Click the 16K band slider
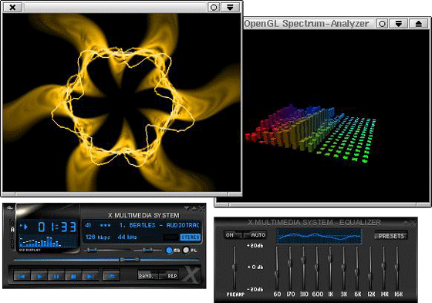Viewport: 432px width, 303px height. click(397, 268)
